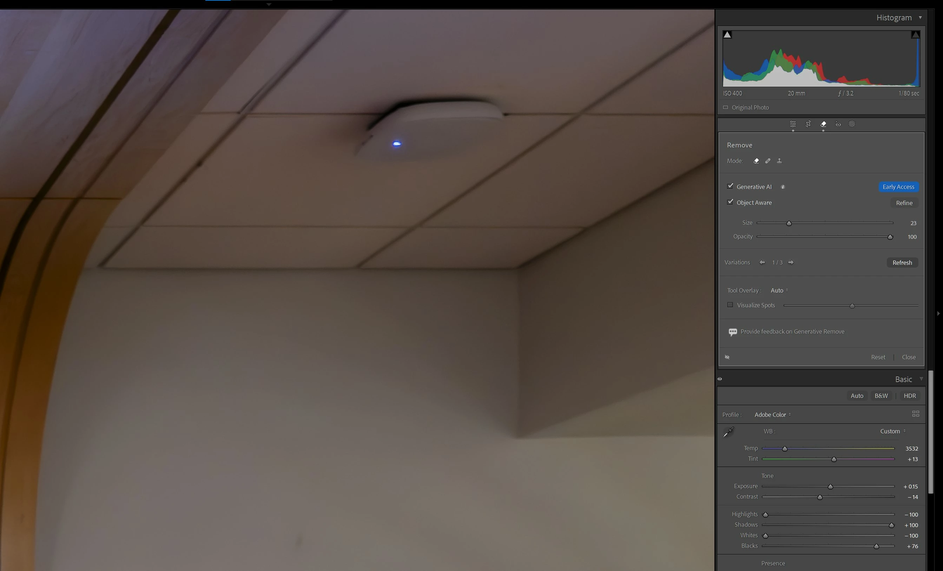
Task: Disable the Object Aware checkbox
Action: (x=730, y=202)
